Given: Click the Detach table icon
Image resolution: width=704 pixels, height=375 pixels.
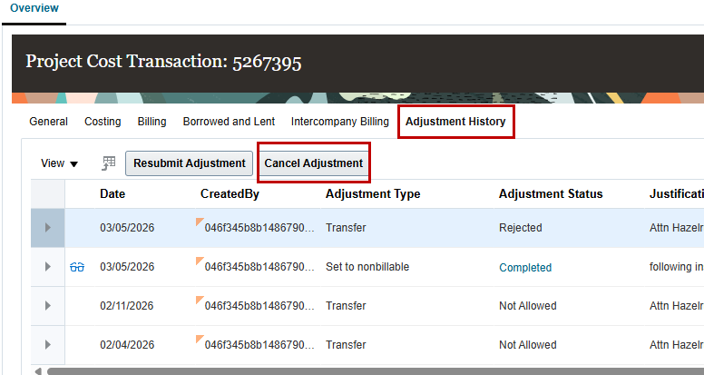Looking at the screenshot, I should coord(109,163).
